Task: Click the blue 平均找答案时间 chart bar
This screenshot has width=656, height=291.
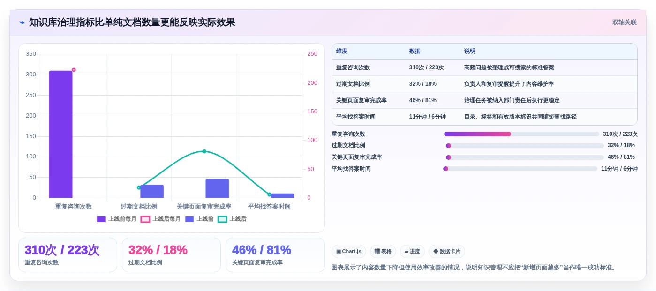Action: coord(282,195)
